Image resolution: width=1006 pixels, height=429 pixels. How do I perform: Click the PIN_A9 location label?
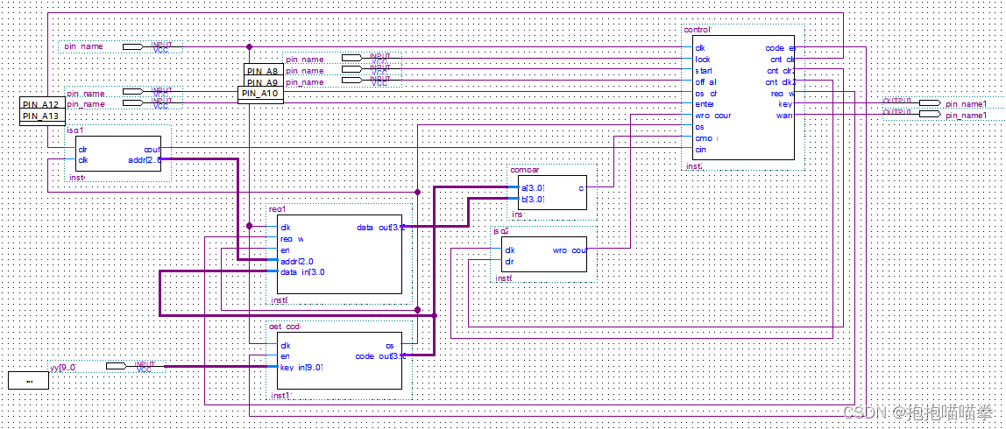coord(262,82)
